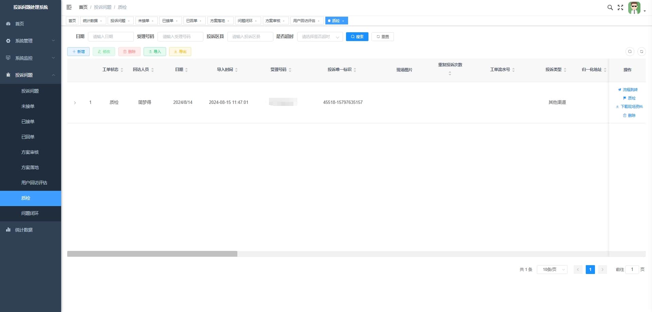The image size is (652, 312).
Task: Sort by the 投诉类型 column arrows
Action: 565,70
